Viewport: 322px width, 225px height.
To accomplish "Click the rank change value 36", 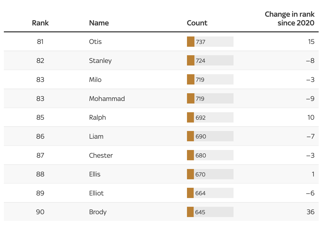I will 310,212.
